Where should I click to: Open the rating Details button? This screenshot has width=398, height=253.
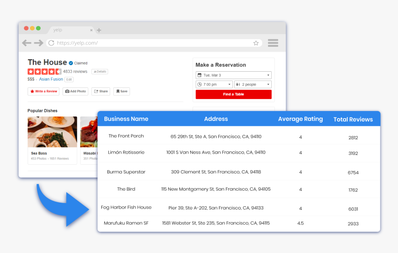tap(100, 72)
